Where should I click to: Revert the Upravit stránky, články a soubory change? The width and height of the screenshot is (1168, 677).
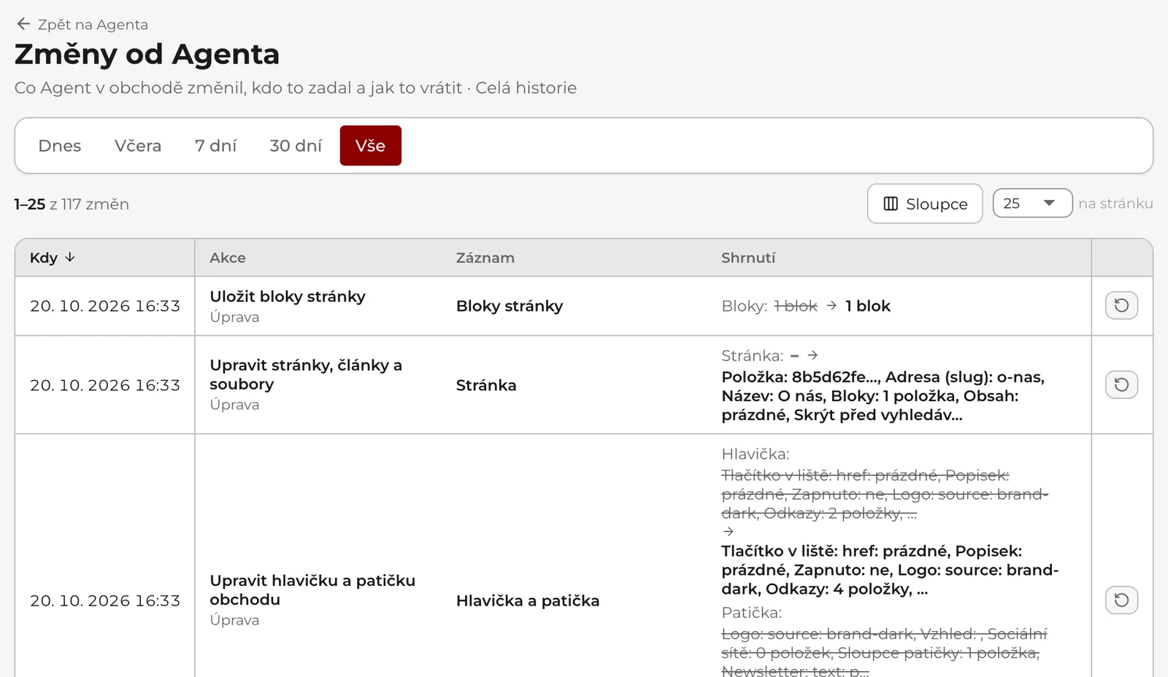[x=1121, y=384]
